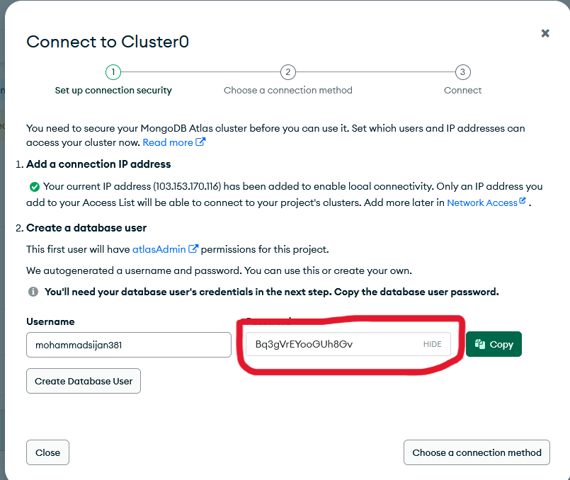Click the step 3 circle indicator
This screenshot has width=570, height=480.
462,72
